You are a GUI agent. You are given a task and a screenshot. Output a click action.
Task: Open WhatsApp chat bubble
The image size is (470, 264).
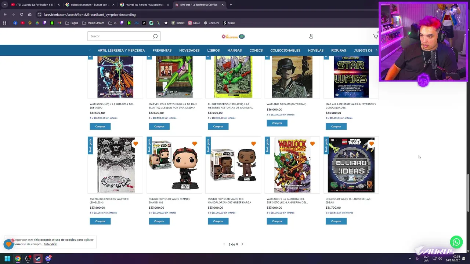(456, 242)
